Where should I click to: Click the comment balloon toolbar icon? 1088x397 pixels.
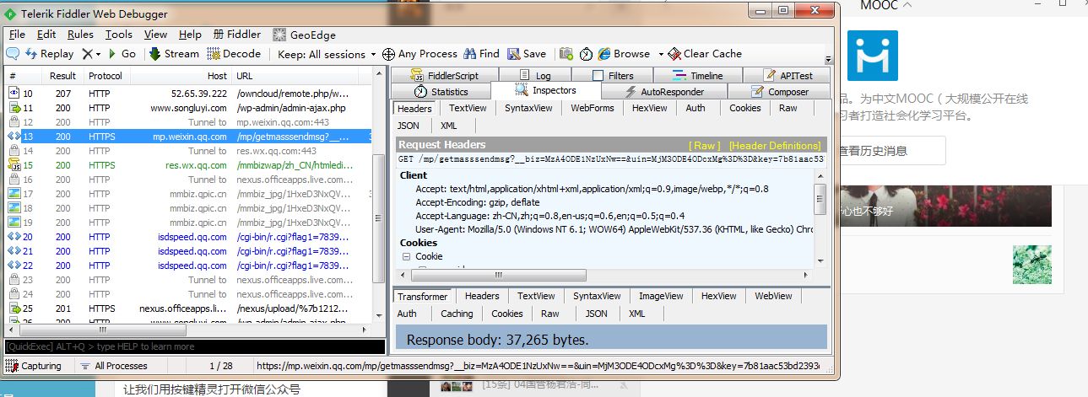coord(13,54)
